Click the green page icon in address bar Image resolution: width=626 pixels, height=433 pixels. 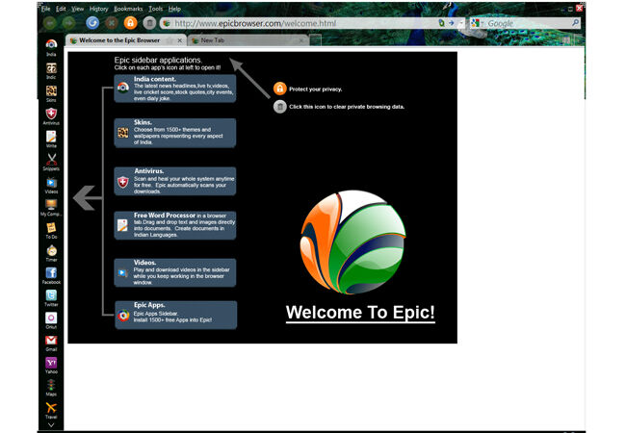coord(441,23)
